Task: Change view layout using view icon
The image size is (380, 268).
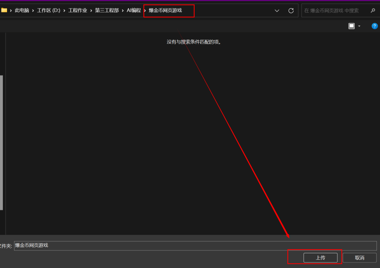Action: pyautogui.click(x=351, y=26)
